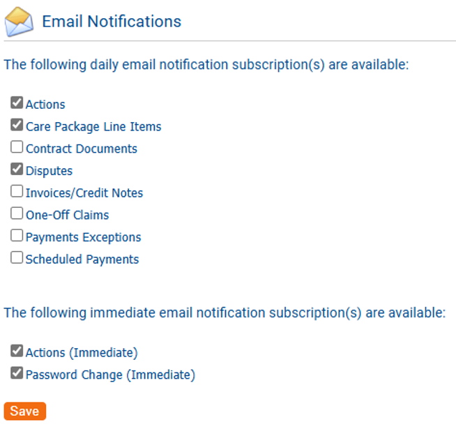Image resolution: width=456 pixels, height=429 pixels.
Task: Click the 'Scheduled Payments' label text
Action: tap(82, 259)
